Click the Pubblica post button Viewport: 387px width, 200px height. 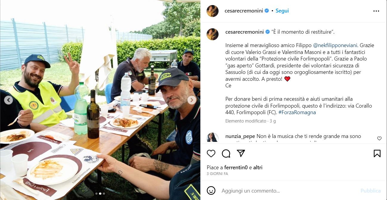coord(371,191)
